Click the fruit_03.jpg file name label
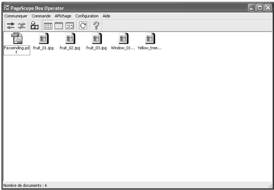This screenshot has width=274, height=190. pos(96,48)
